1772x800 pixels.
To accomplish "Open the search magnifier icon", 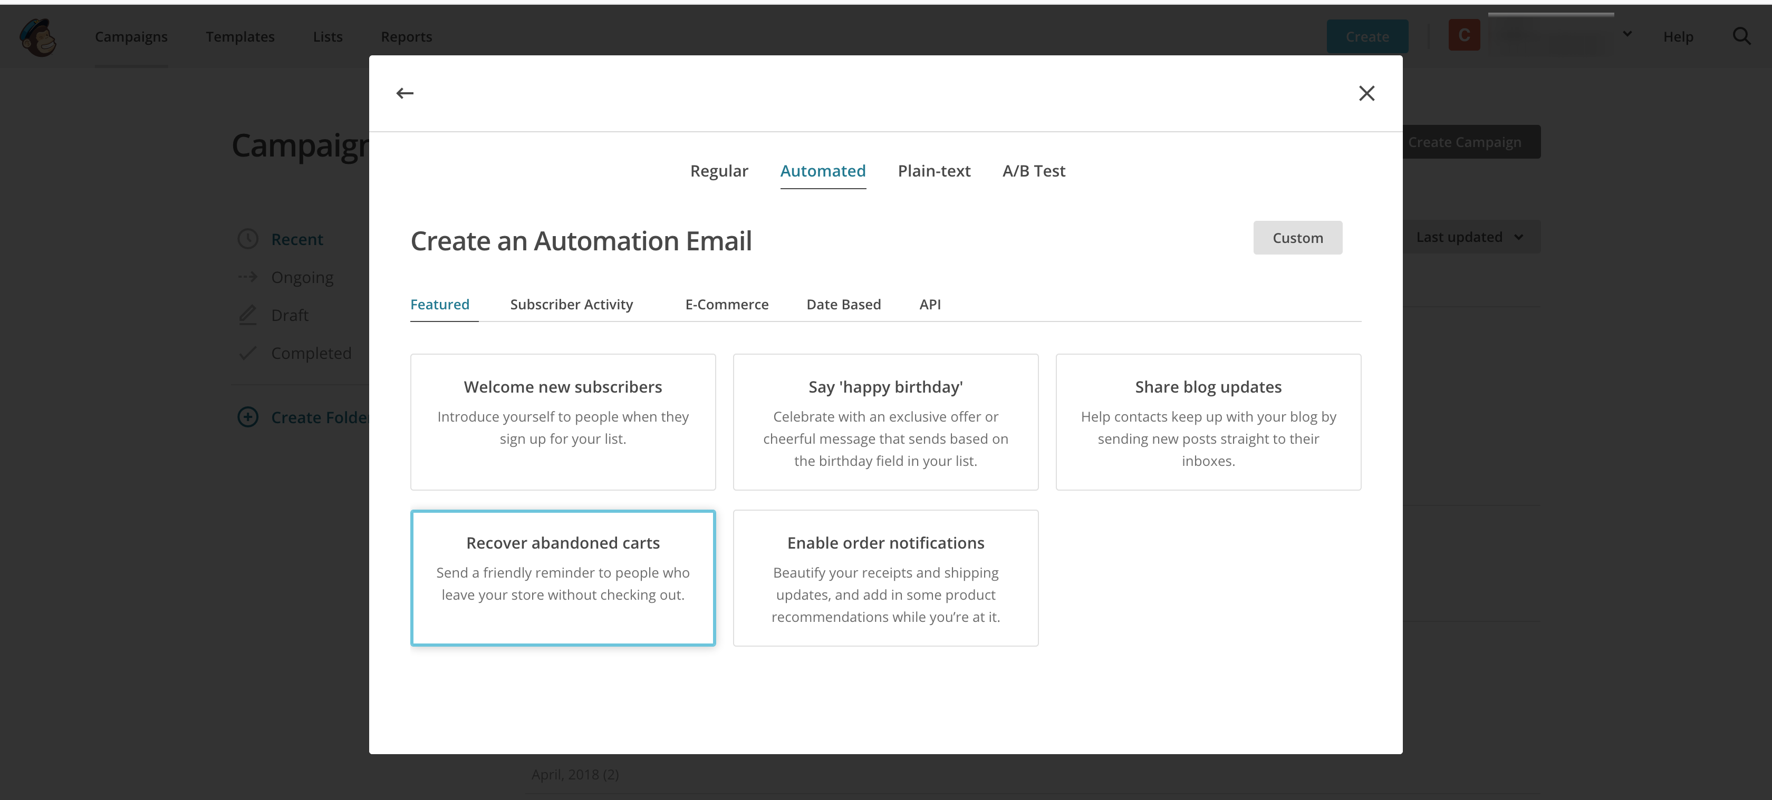I will point(1741,36).
